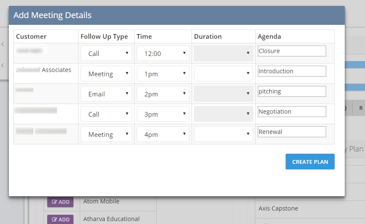Open the Call follow-up type dropdown in first row
This screenshot has height=224, width=365.
tap(106, 53)
